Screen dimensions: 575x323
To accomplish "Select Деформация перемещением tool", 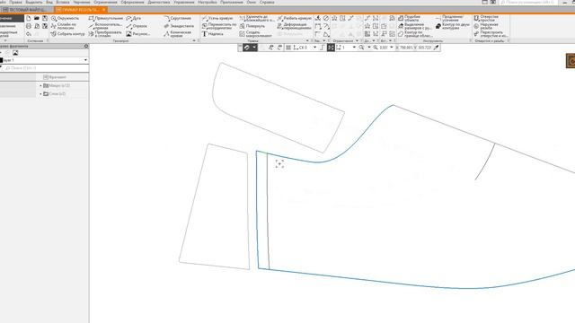I will [x=295, y=26].
